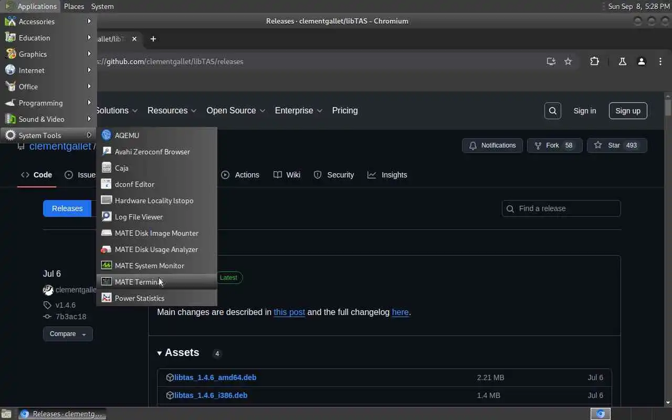Click the Chrome Labs flask icon
The width and height of the screenshot is (672, 420).
pyautogui.click(x=623, y=61)
